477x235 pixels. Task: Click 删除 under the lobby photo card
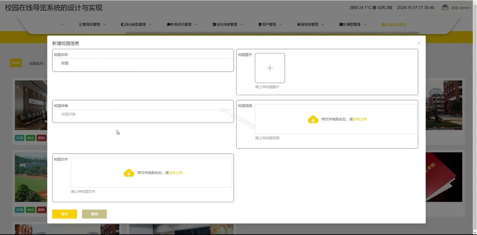point(41,138)
